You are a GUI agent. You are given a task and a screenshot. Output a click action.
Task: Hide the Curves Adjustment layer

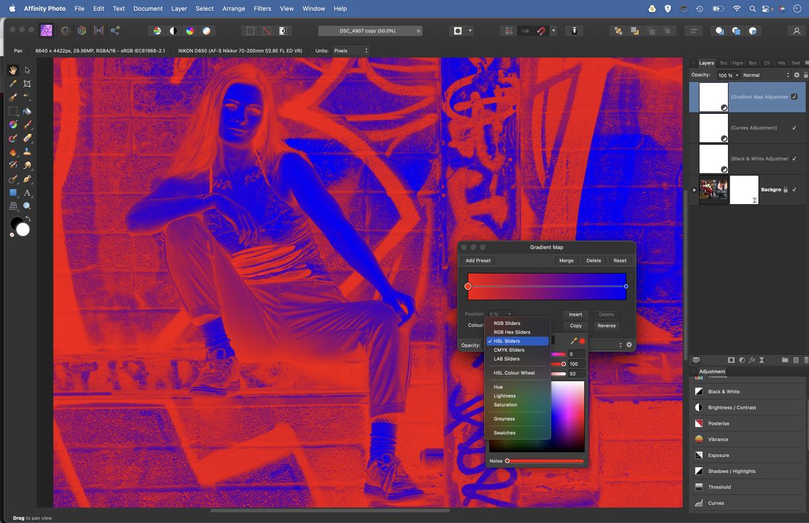tap(794, 127)
